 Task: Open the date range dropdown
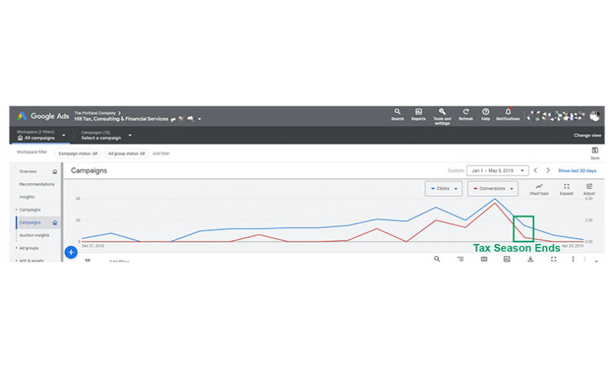(497, 170)
